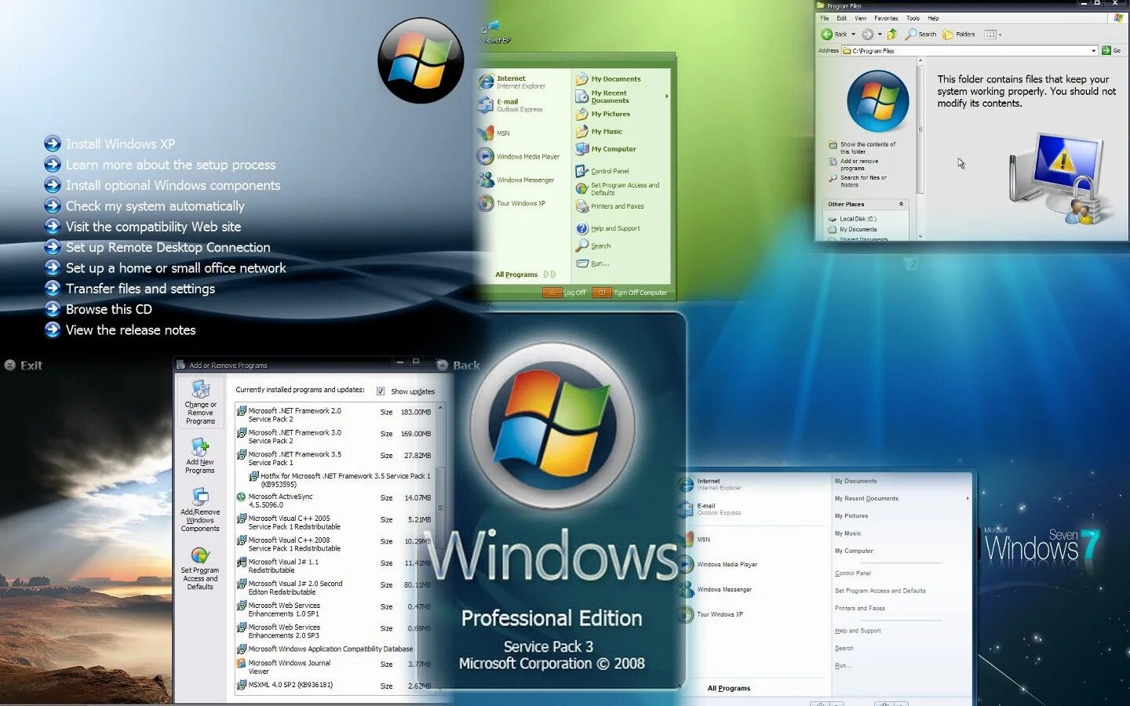Click Turn Off Computer in green Start menu
Viewport: 1130px width, 706px height.
[631, 293]
